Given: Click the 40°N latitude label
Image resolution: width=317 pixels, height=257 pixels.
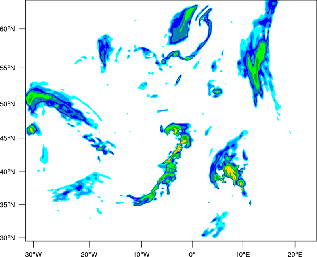Looking at the screenshot, I should point(8,172).
